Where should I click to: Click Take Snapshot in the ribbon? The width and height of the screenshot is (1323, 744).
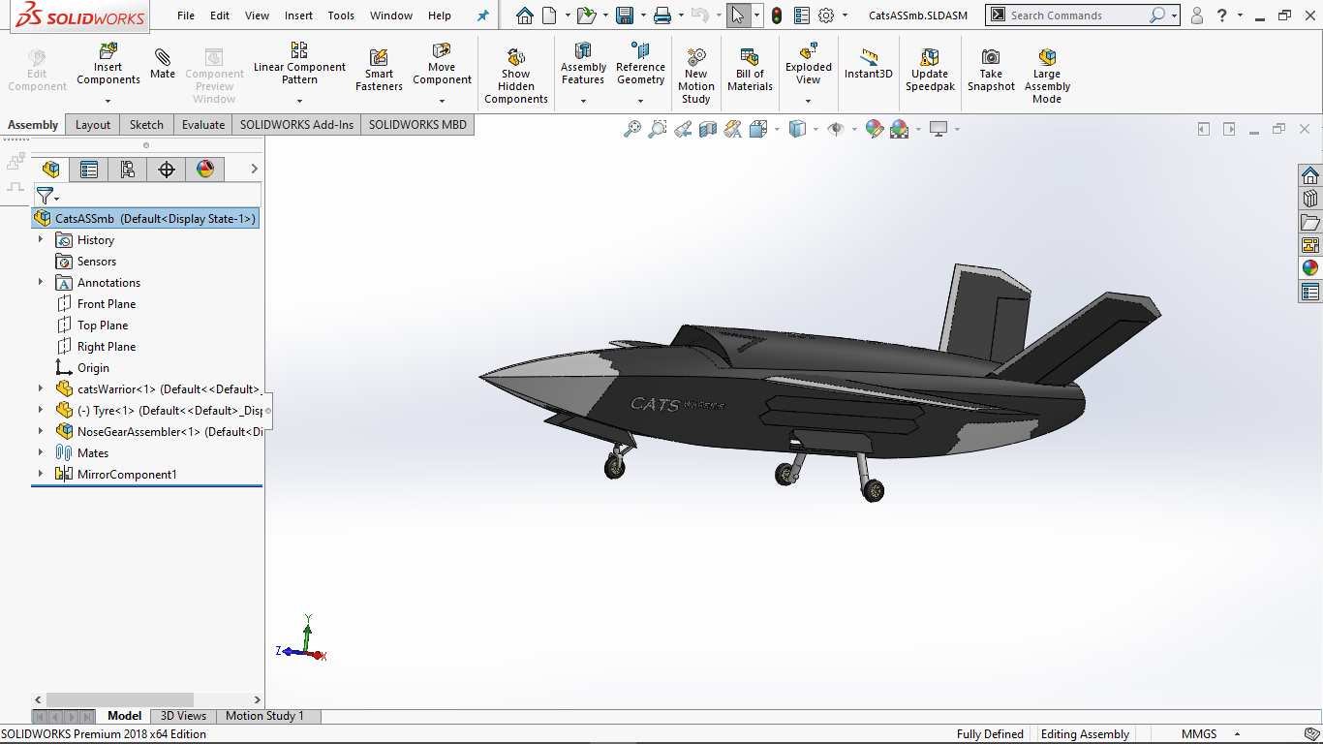990,68
